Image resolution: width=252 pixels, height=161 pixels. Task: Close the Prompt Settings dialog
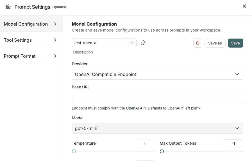(x=244, y=6)
